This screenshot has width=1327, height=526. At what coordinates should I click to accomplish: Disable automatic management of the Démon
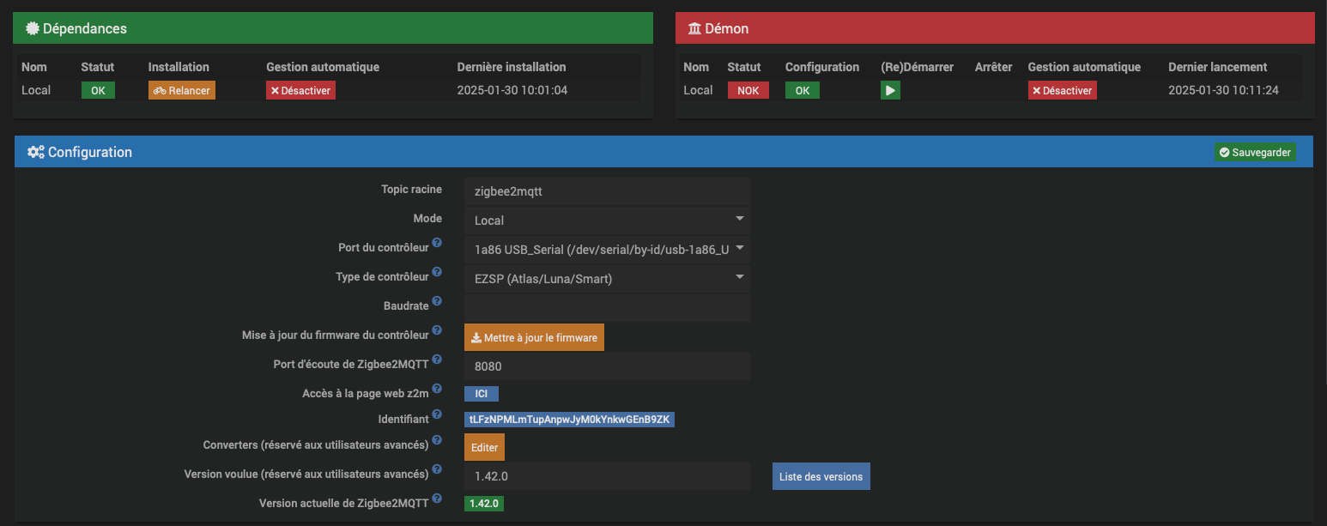pos(1063,90)
